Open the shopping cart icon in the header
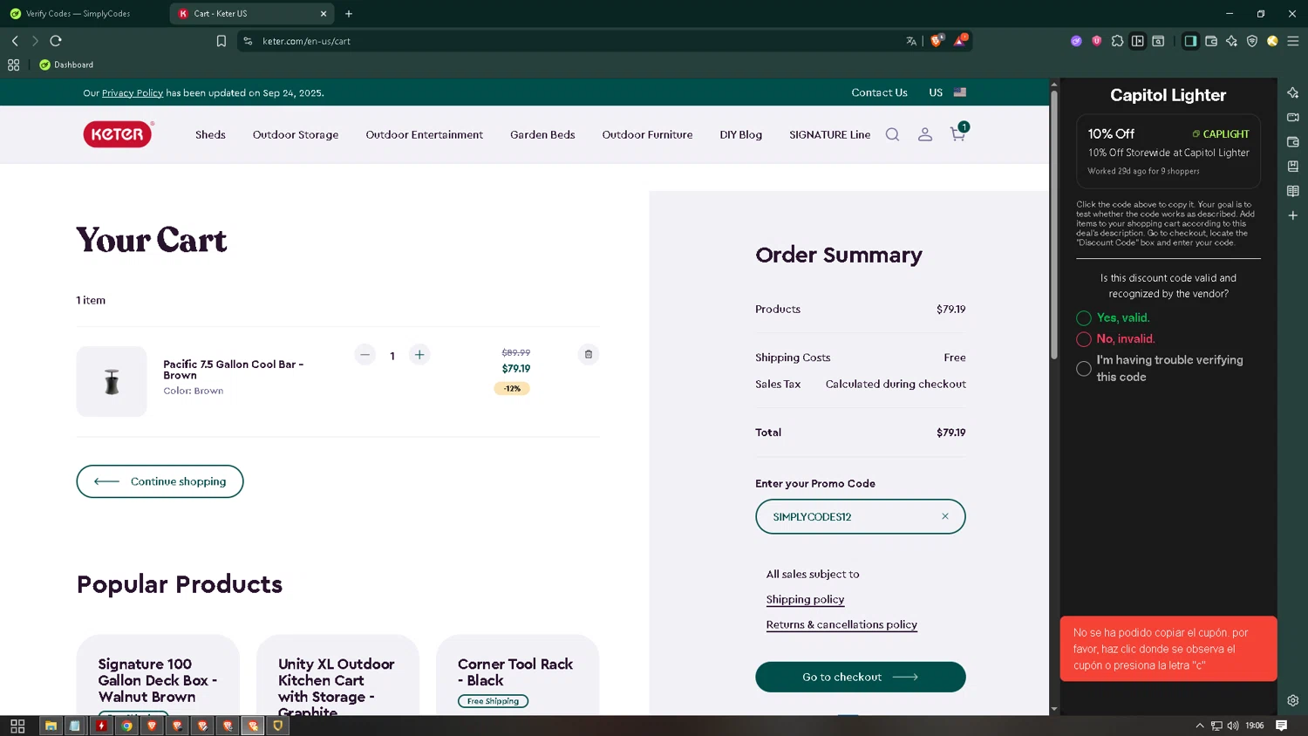The height and width of the screenshot is (736, 1308). click(x=957, y=133)
